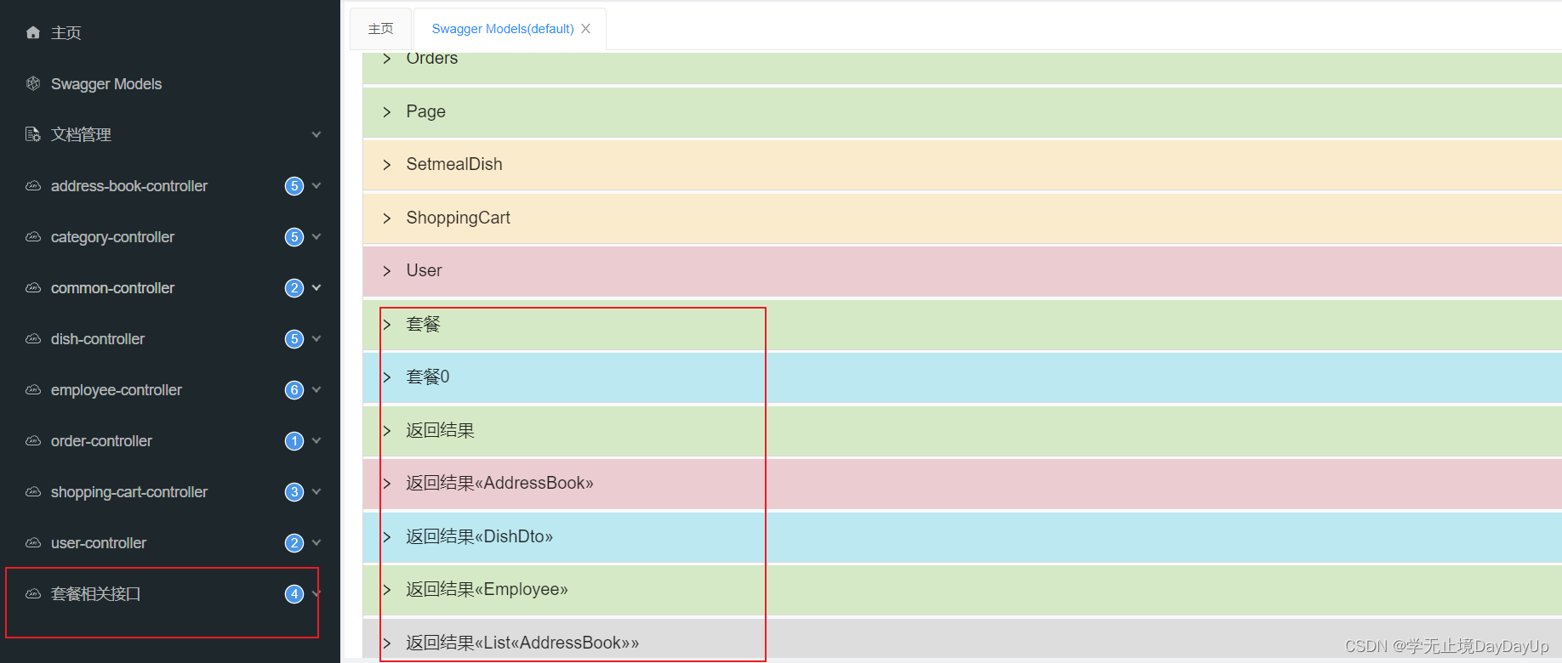Click the cloud icon beside address-book-controller
Screen dimensions: 1562x663
pos(33,185)
